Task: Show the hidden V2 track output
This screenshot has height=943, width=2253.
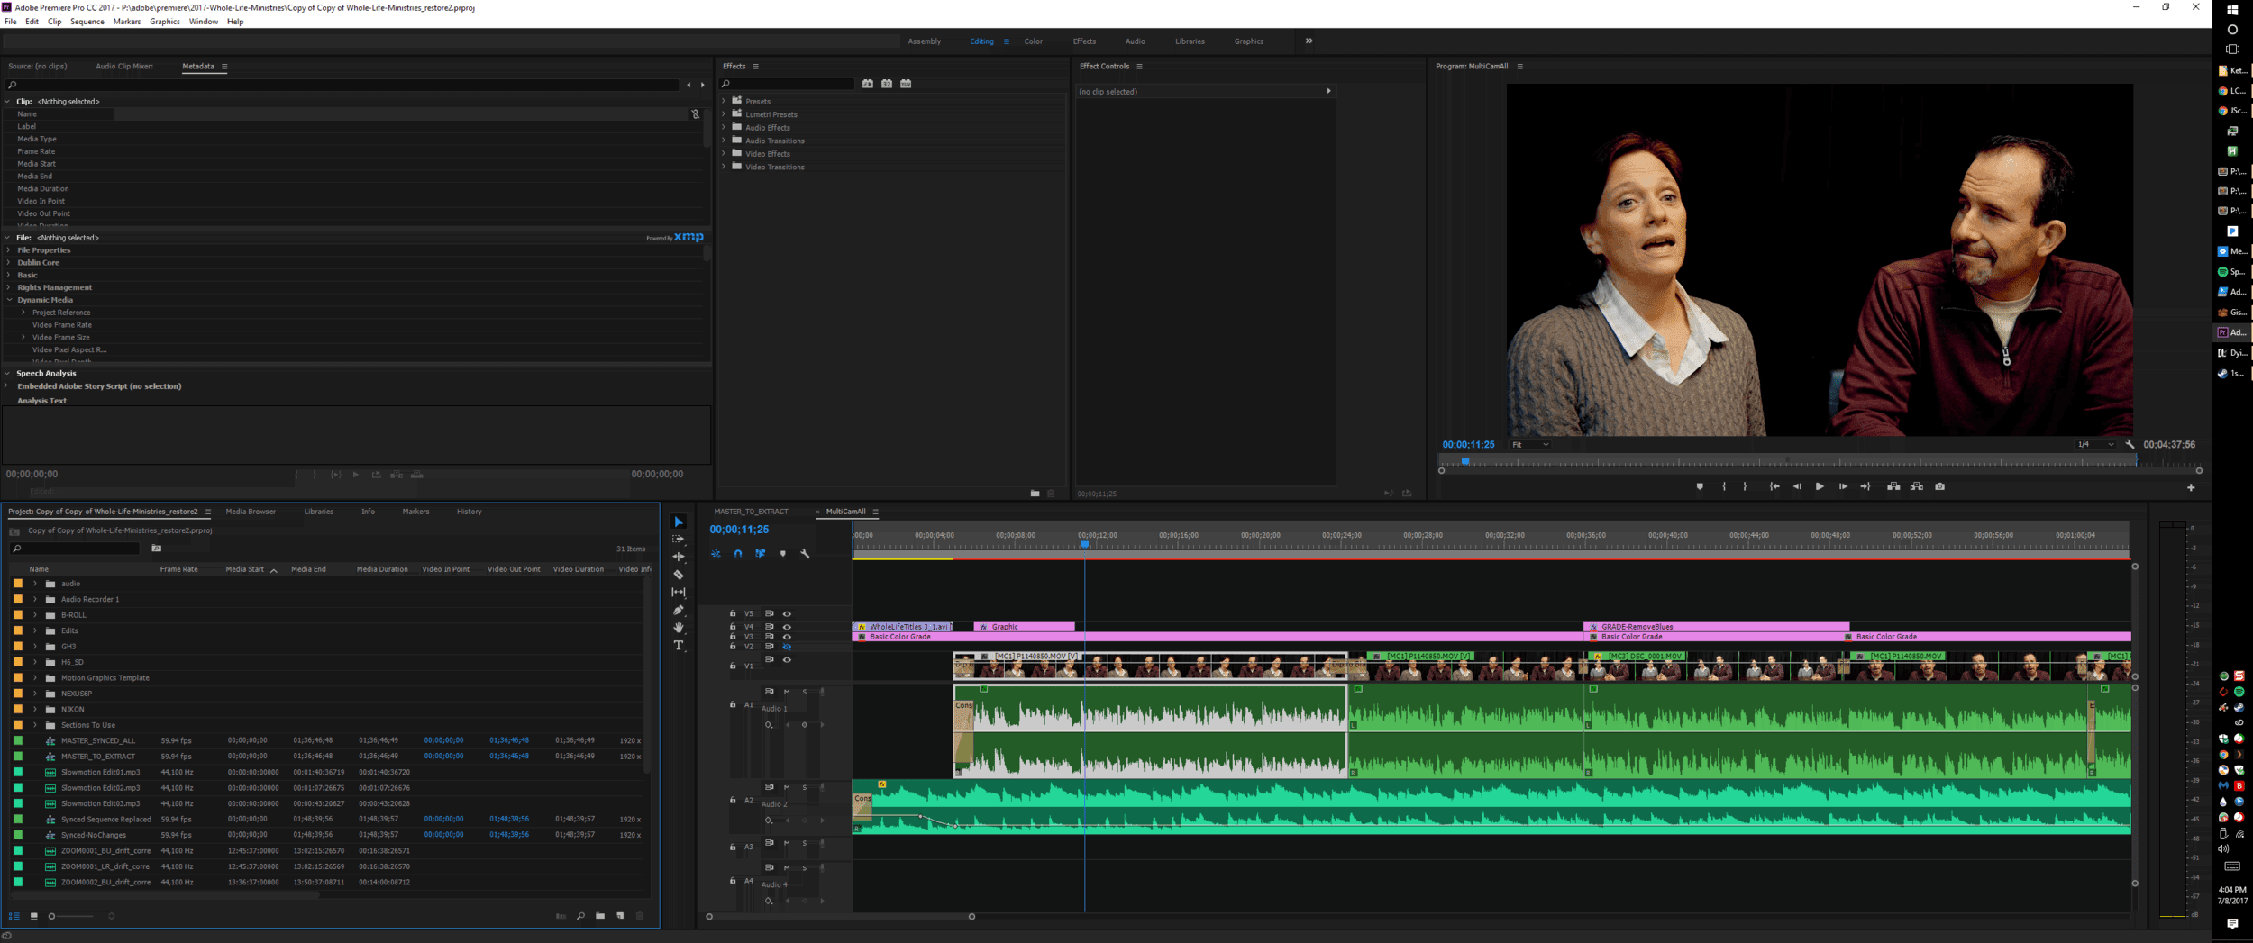Action: click(787, 647)
